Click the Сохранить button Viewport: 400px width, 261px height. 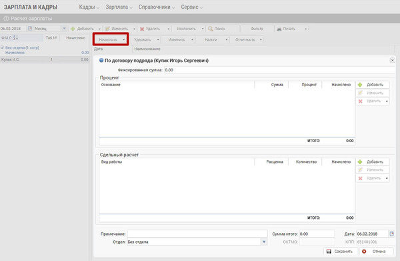point(340,251)
